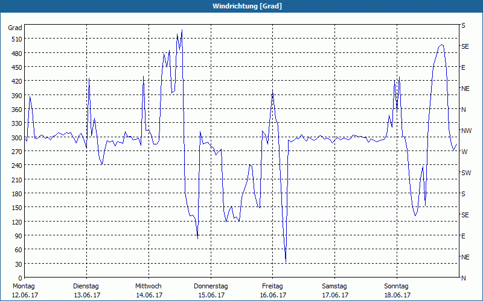Click the 510 value on the degree axis
Viewport: 483px width, 301px height.
pos(17,39)
